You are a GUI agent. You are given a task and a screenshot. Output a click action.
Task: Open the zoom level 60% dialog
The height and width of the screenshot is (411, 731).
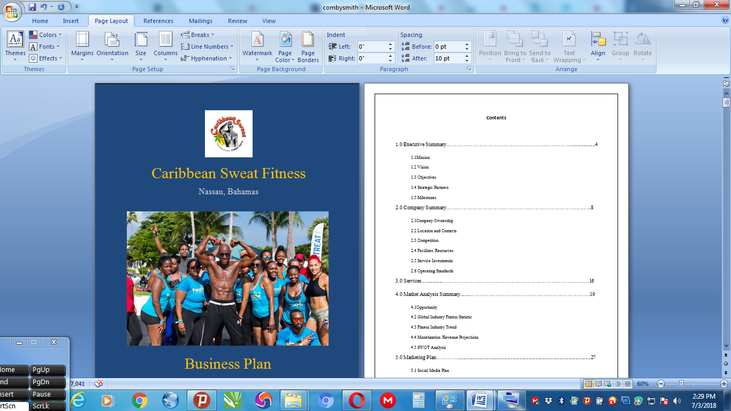point(643,384)
